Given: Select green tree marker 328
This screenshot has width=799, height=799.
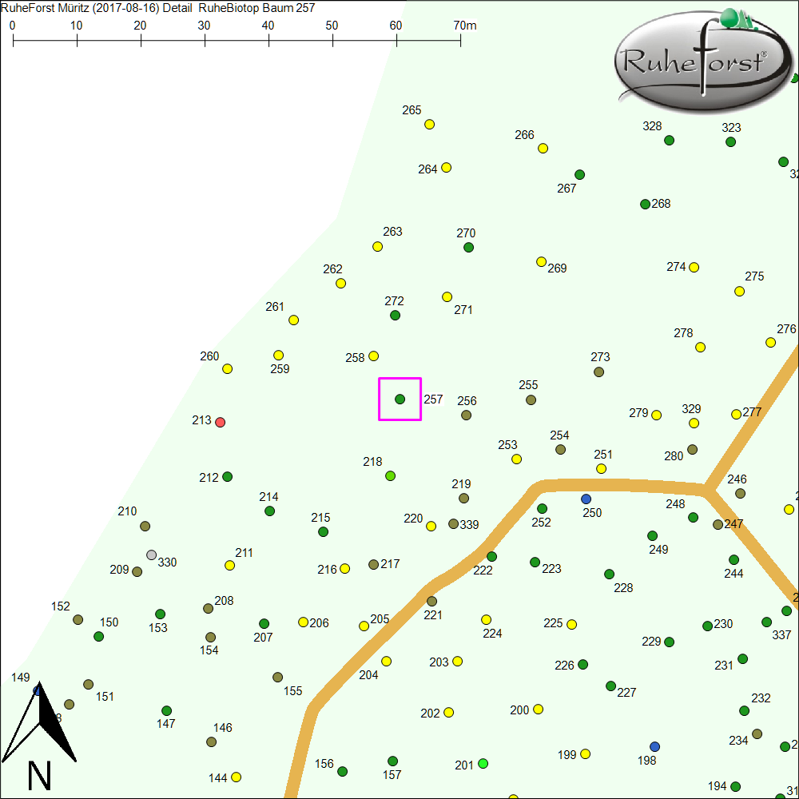Looking at the screenshot, I should tap(669, 141).
